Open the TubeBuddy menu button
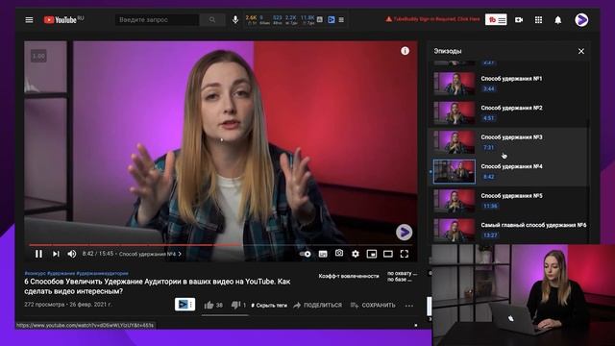Viewport: 615px width, 346px height. point(496,19)
